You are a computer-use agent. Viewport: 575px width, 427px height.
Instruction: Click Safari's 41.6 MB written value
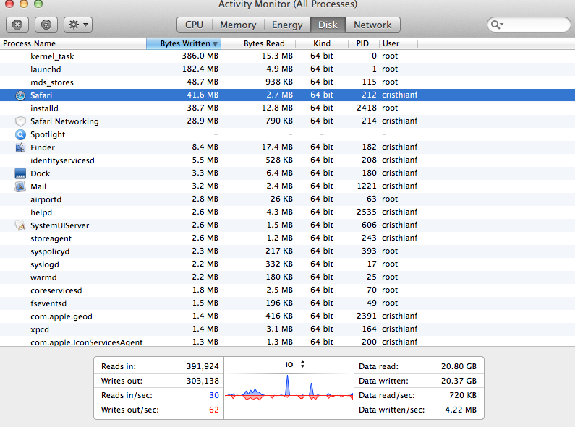pos(203,95)
